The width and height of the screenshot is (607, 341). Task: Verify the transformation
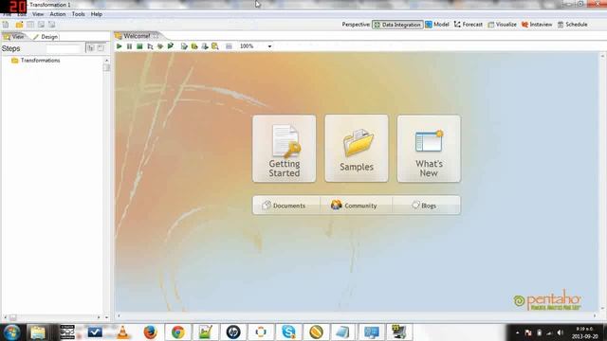point(184,46)
